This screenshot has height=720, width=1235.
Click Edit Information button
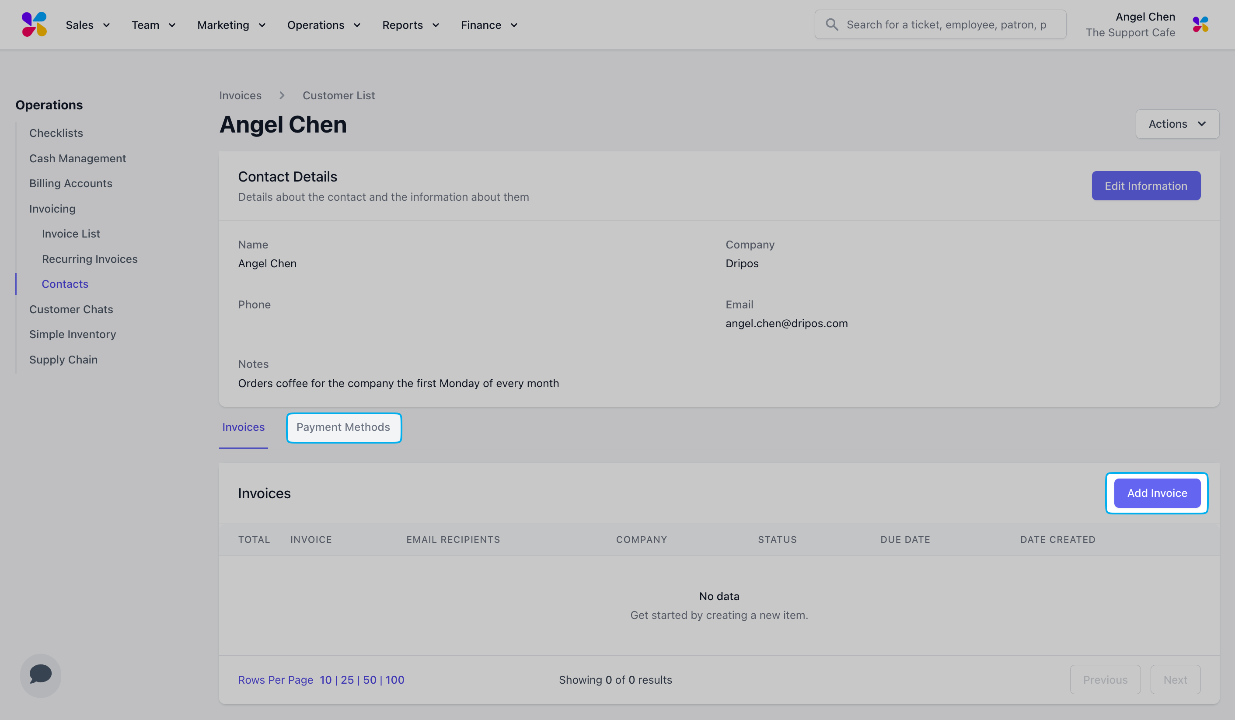(1146, 186)
